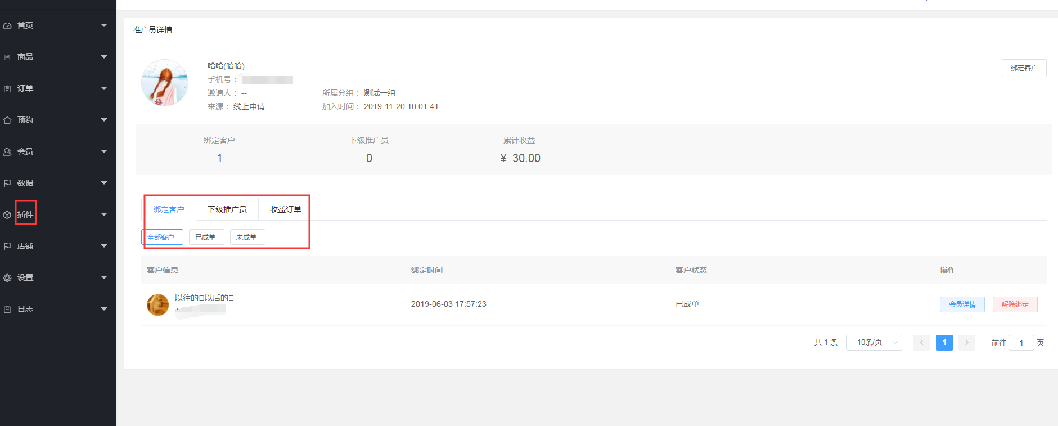Click the products (商品) sidebar icon

tap(7, 57)
